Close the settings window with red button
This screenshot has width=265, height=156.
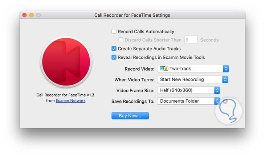tap(24, 15)
